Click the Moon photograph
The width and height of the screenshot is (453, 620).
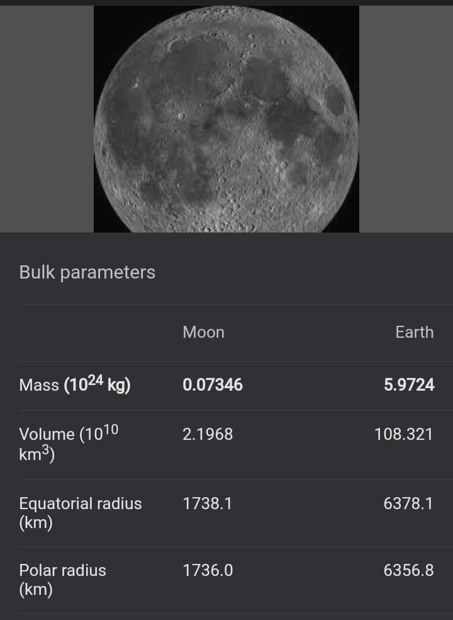(x=226, y=119)
